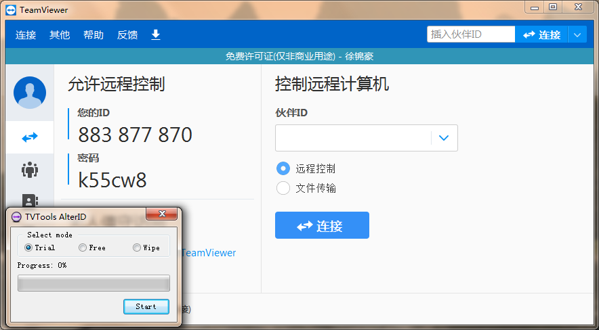
Task: Click the ID number 883 877 870
Action: (136, 135)
